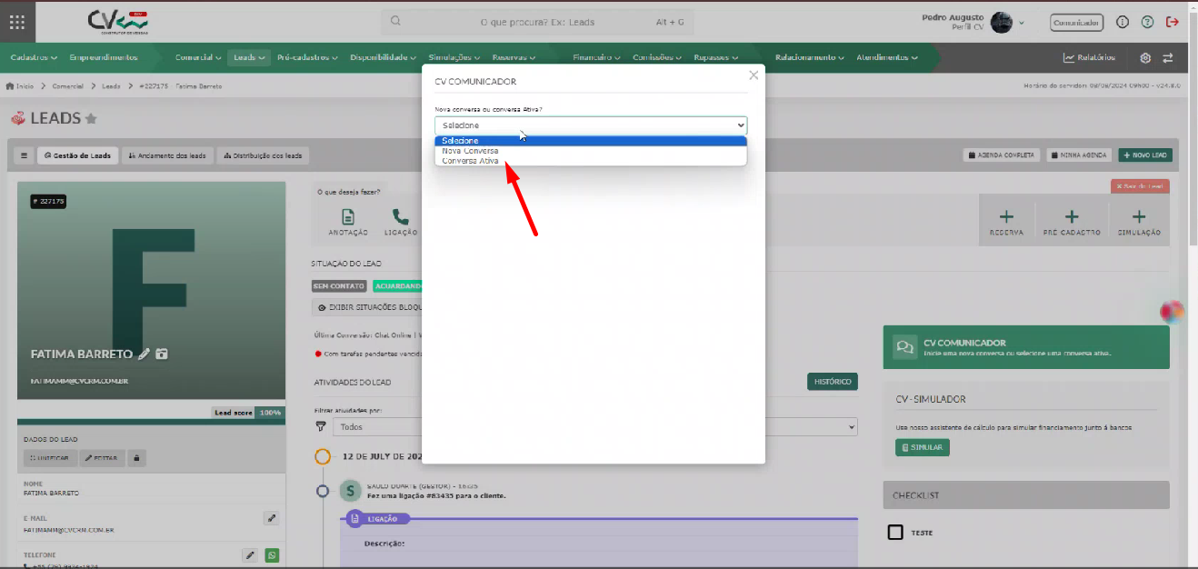Choose the highlighted 'Selecione' option
Screen dimensions: 1198x569
(591, 141)
